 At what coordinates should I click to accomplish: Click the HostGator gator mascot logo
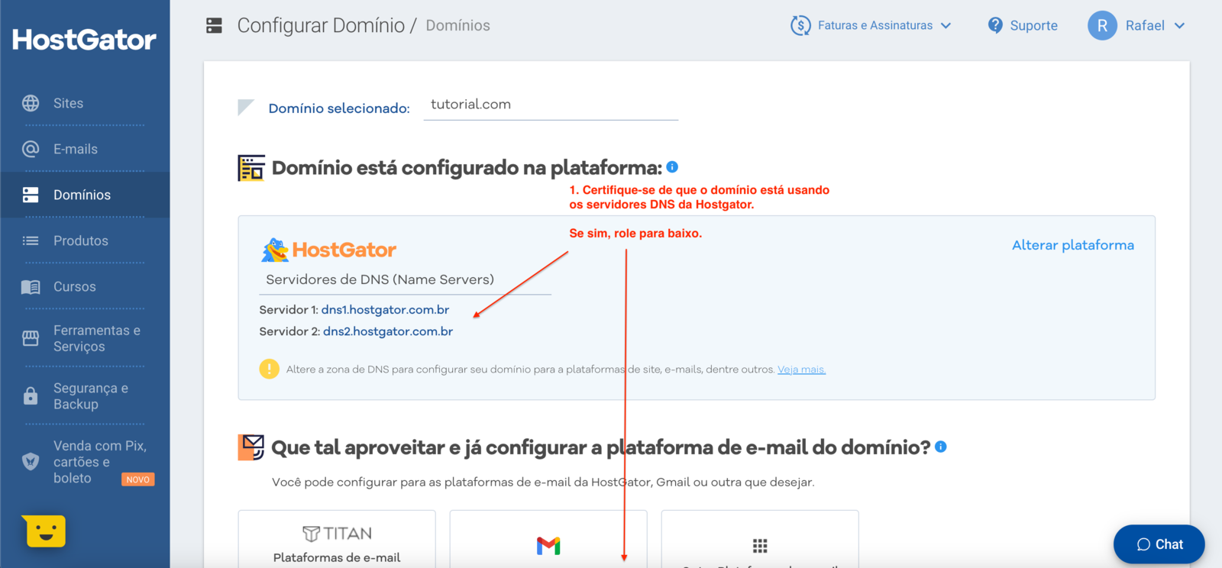[276, 250]
